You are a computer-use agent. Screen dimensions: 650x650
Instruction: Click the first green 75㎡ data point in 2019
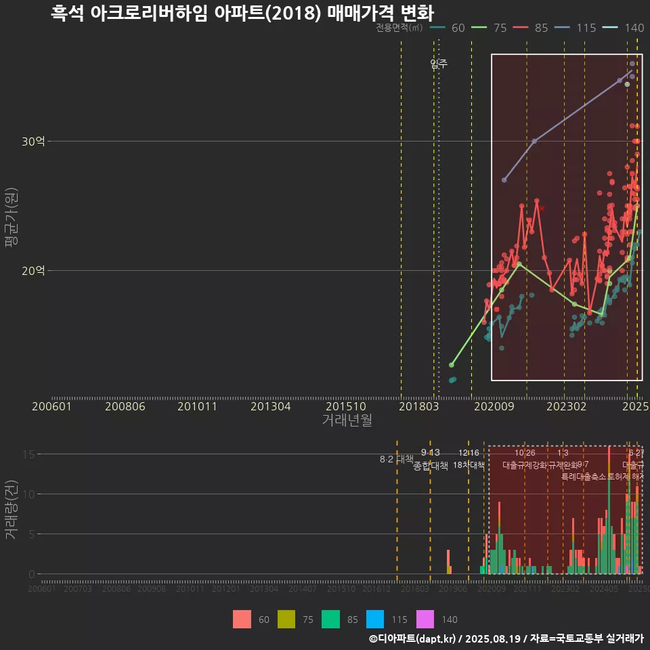452,365
